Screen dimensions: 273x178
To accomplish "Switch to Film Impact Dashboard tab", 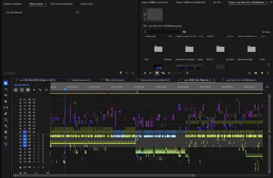I will [x=62, y=4].
